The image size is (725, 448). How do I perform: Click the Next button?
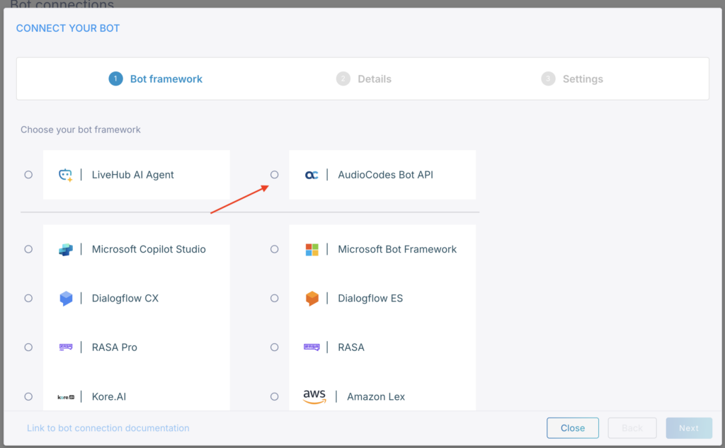click(x=688, y=428)
